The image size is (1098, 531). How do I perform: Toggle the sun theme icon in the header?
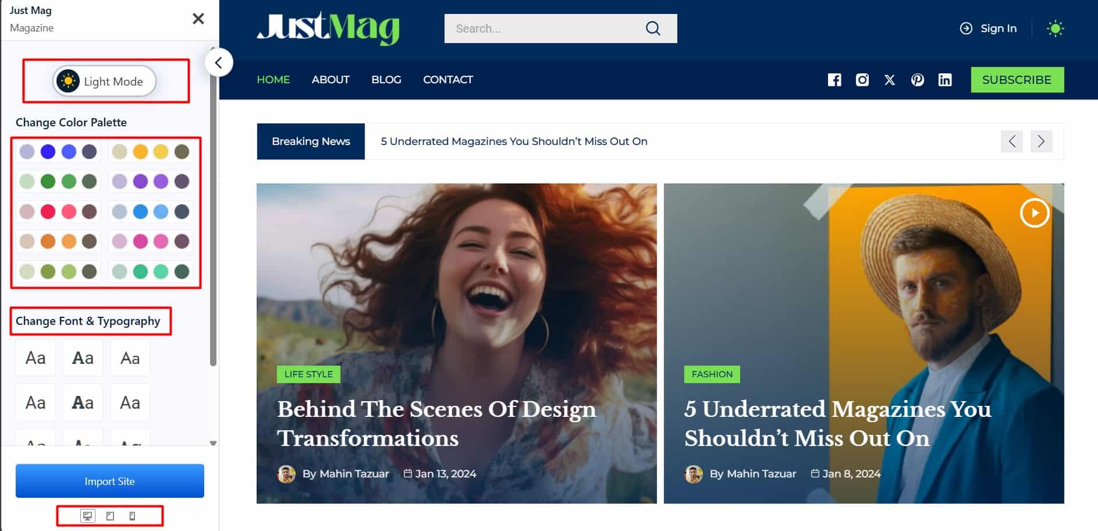point(1055,29)
